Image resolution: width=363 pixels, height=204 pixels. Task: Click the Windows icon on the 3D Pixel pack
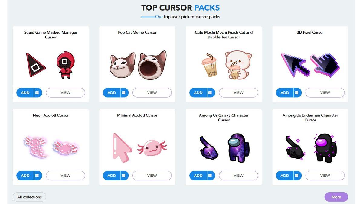[x=296, y=93]
